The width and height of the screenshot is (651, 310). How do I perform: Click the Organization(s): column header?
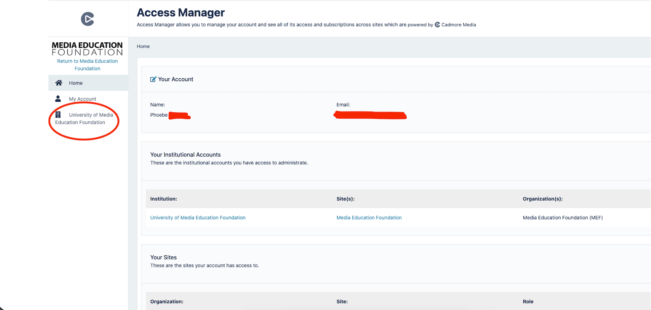click(543, 199)
